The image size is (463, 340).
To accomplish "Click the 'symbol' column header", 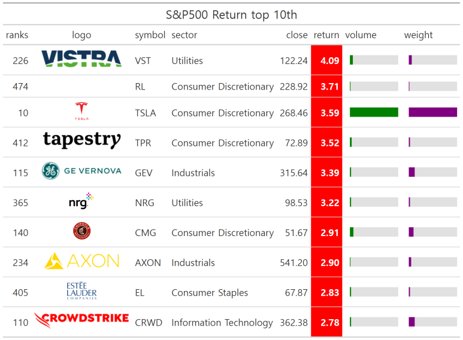I will point(150,35).
